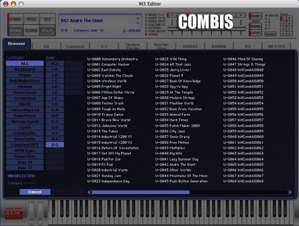Click the red M3 logo

[14, 213]
